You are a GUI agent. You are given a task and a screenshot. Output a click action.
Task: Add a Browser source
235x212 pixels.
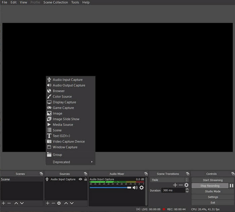coord(58,91)
